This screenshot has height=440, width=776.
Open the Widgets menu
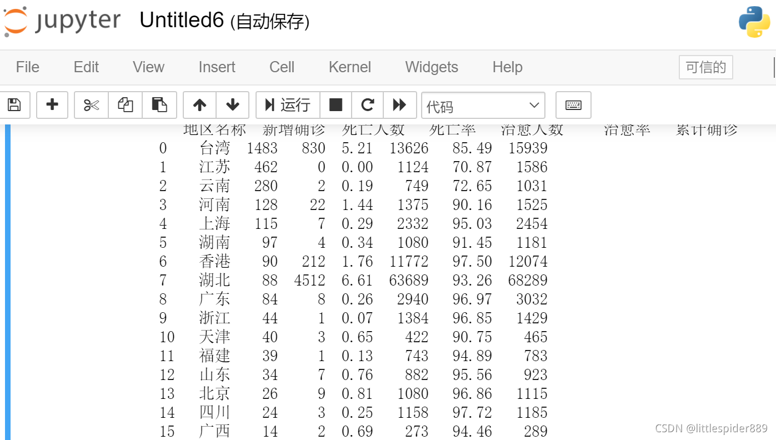[x=432, y=67]
